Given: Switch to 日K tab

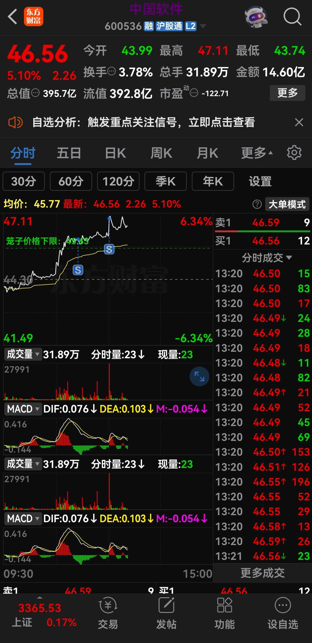Looking at the screenshot, I should (115, 153).
